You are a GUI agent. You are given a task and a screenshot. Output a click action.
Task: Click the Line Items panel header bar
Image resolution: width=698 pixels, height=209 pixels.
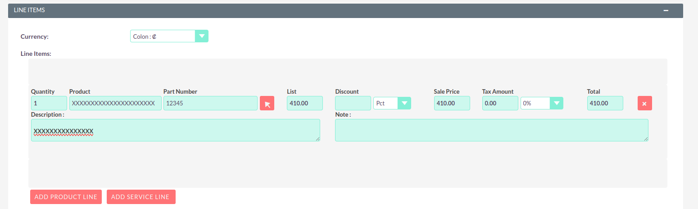[315, 10]
